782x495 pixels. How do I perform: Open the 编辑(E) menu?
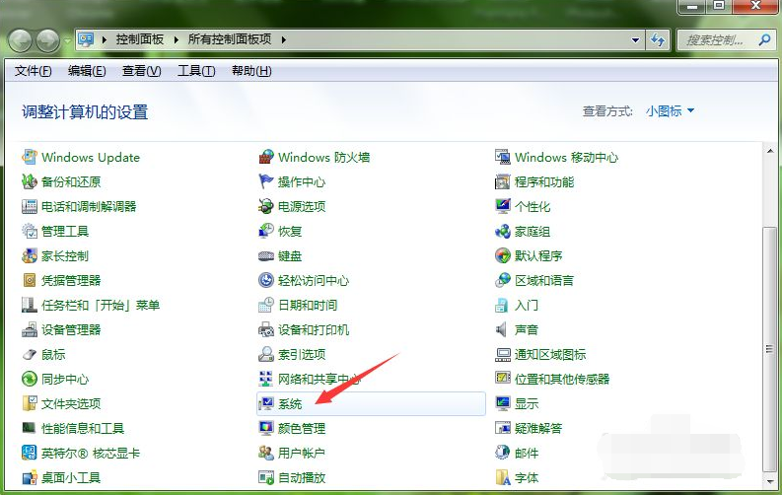(x=87, y=71)
